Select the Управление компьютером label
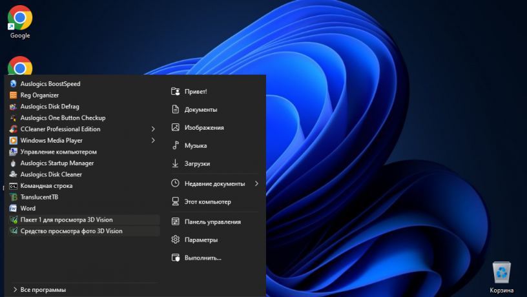This screenshot has width=527, height=297. point(59,152)
